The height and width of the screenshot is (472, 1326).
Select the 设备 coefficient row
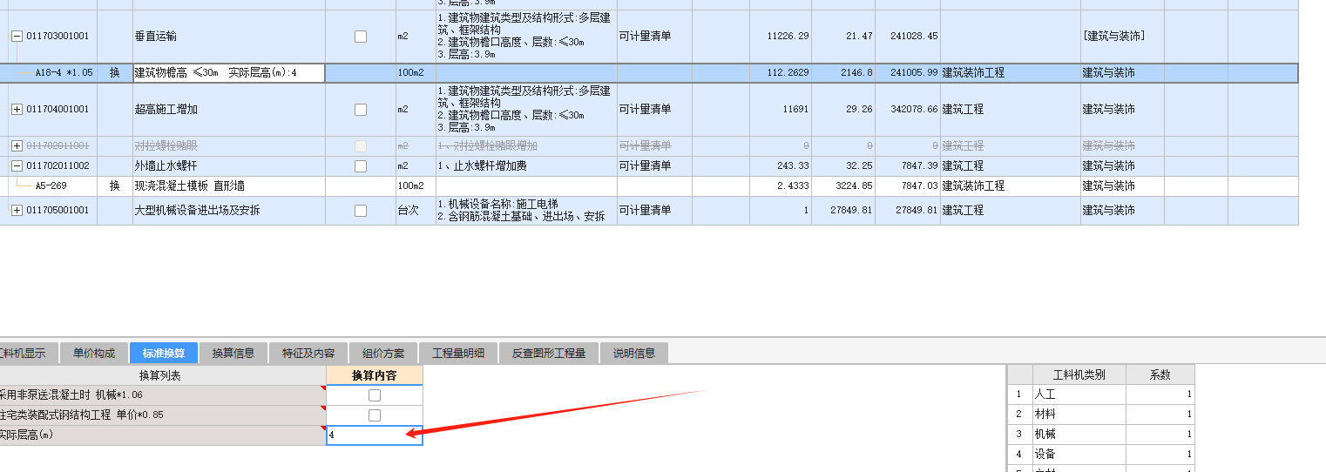1101,455
